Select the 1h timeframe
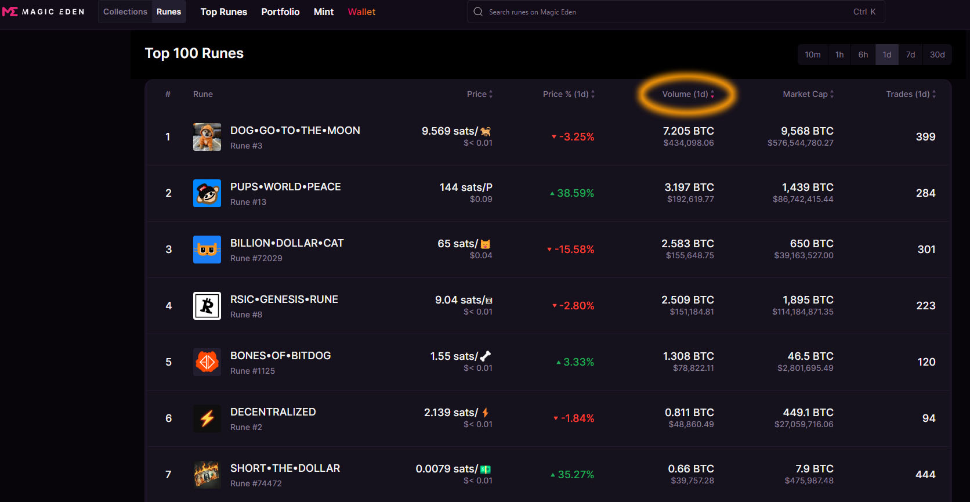This screenshot has height=502, width=970. [x=839, y=55]
